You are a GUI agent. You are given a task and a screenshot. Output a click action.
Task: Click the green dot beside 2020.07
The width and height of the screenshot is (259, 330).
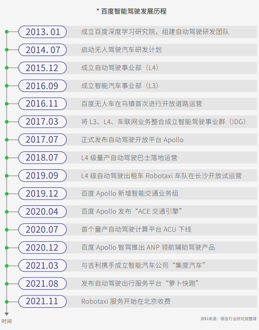(6, 230)
